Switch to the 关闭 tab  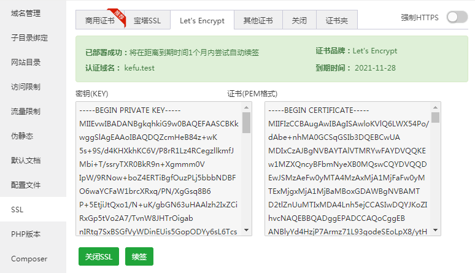pos(299,20)
